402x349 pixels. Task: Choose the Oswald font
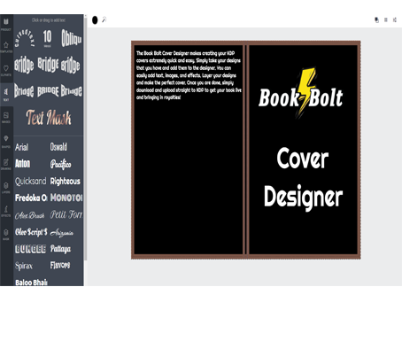coord(58,147)
